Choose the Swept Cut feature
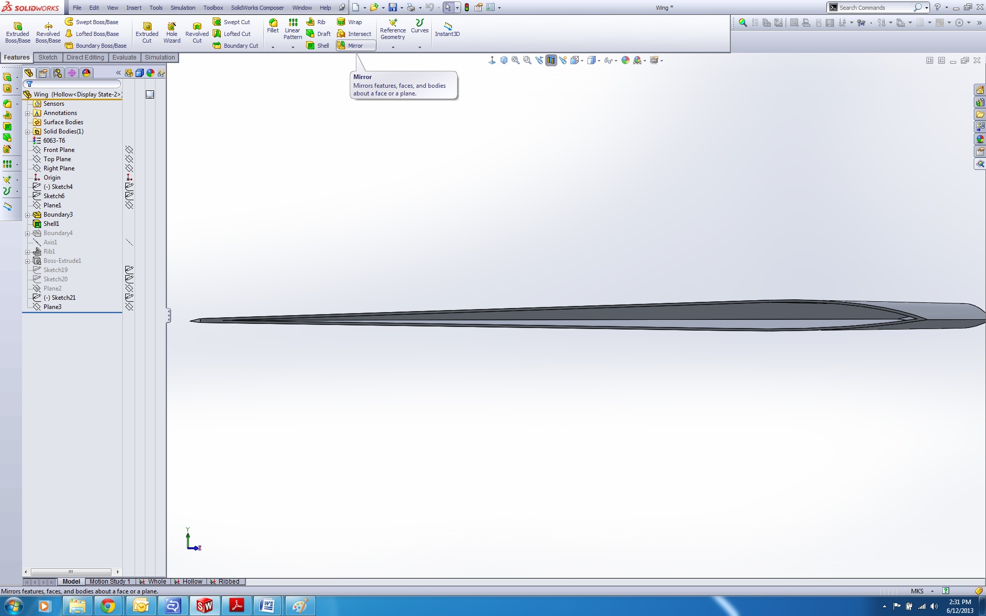This screenshot has height=616, width=986. [232, 22]
